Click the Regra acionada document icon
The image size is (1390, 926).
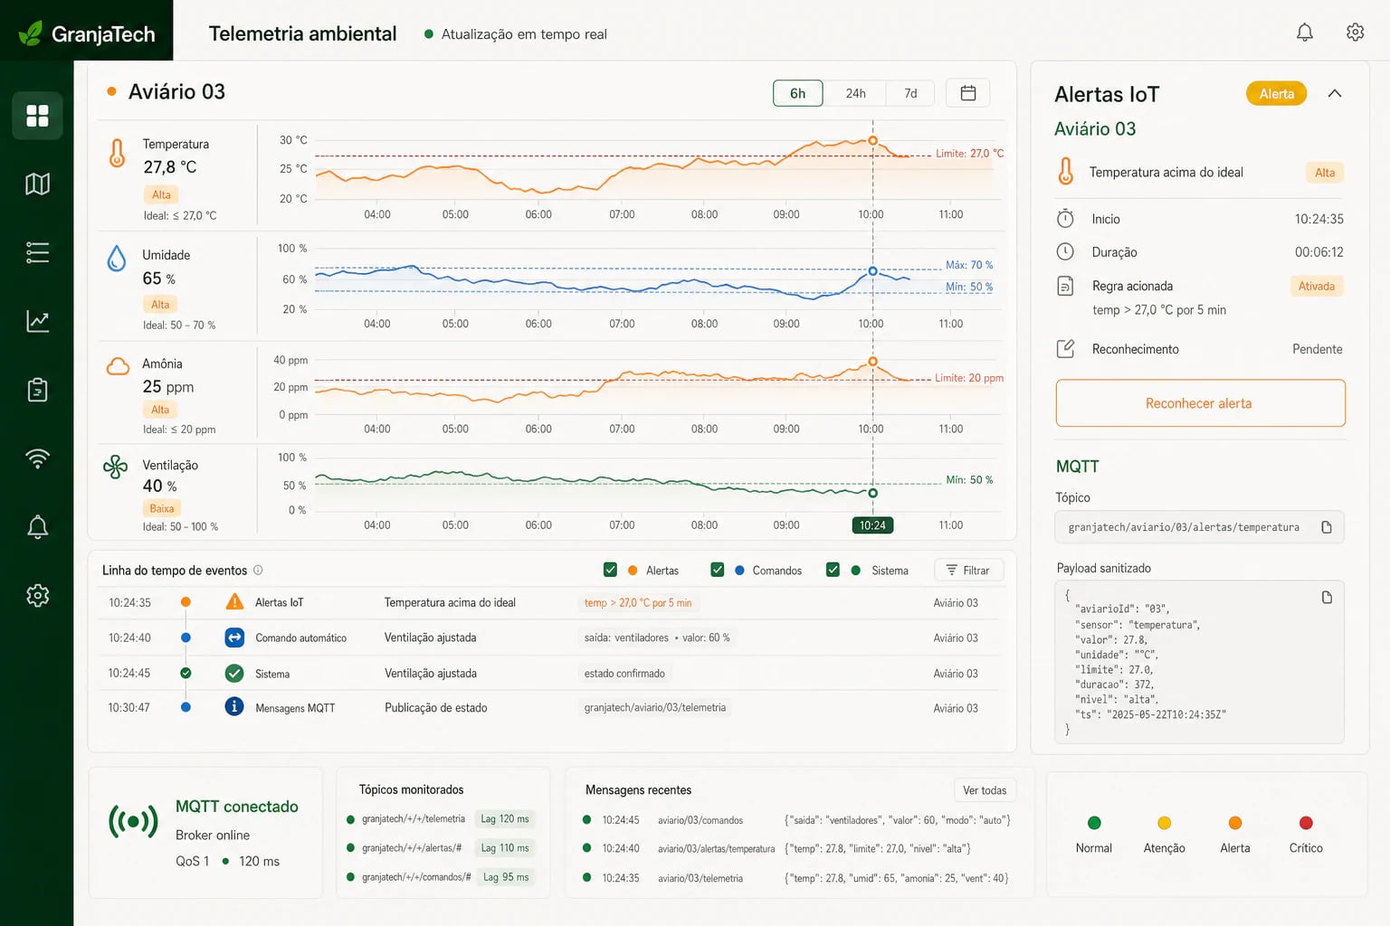pyautogui.click(x=1066, y=286)
